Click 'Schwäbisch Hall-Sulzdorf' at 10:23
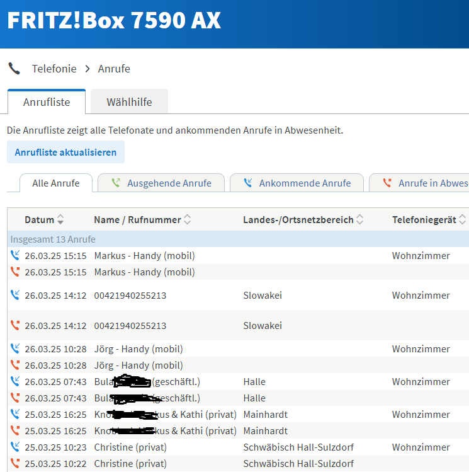The image size is (469, 472). pyautogui.click(x=298, y=447)
